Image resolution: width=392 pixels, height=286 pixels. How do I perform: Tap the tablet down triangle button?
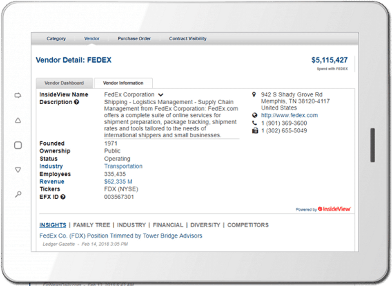coord(18,169)
